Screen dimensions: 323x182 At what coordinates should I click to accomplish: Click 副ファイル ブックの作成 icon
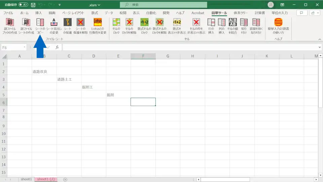tap(10, 22)
